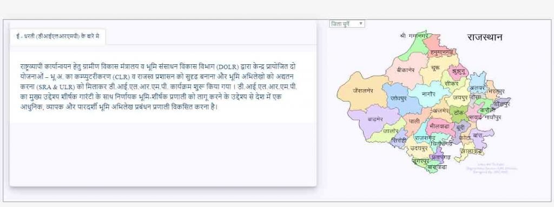Viewport: 554px width, 207px height.
Task: Select जालोर district on the map
Action: click(x=391, y=131)
